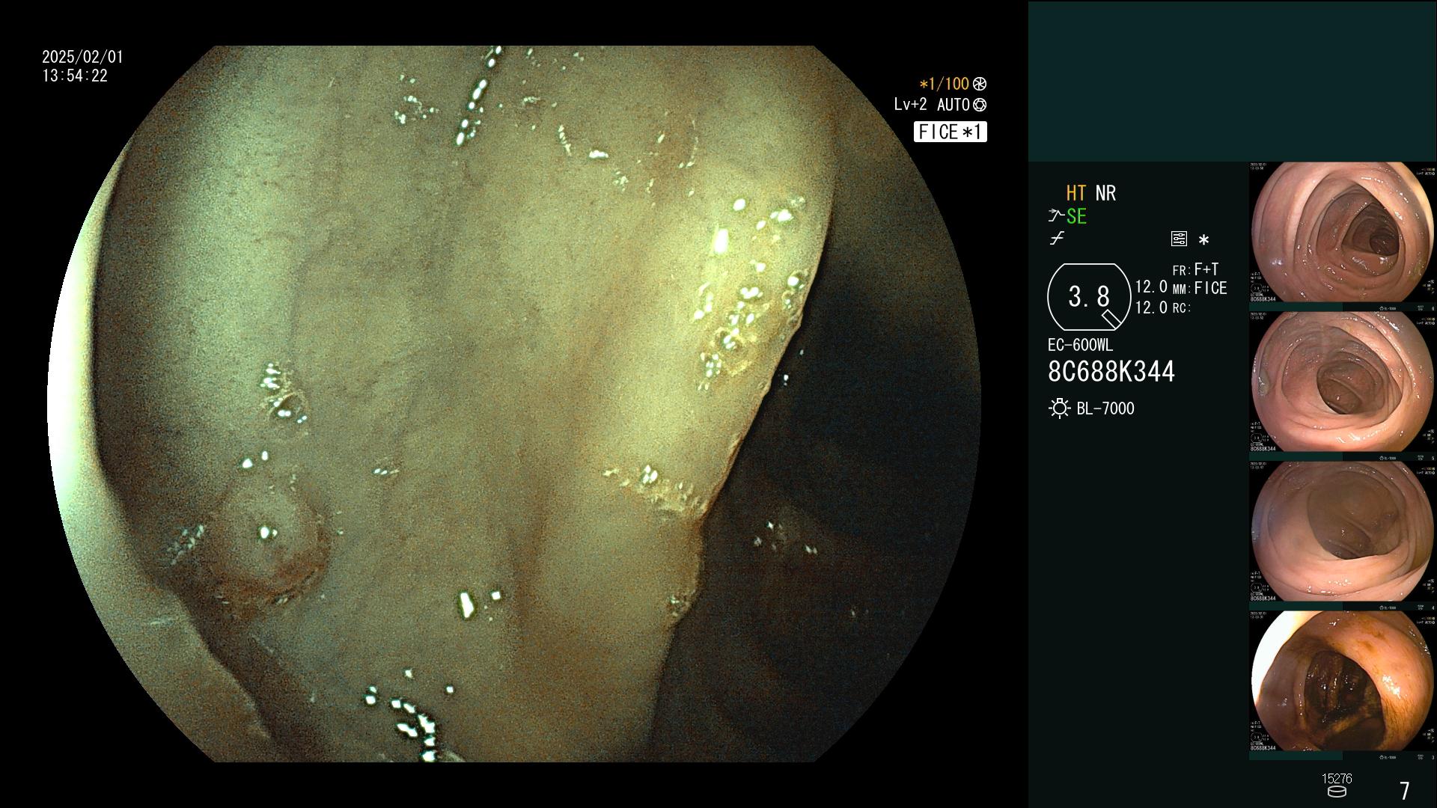The height and width of the screenshot is (808, 1437).
Task: Click the *1/100 shutter value
Action: [944, 84]
